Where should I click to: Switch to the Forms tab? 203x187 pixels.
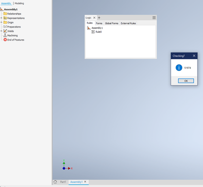pos(99,23)
